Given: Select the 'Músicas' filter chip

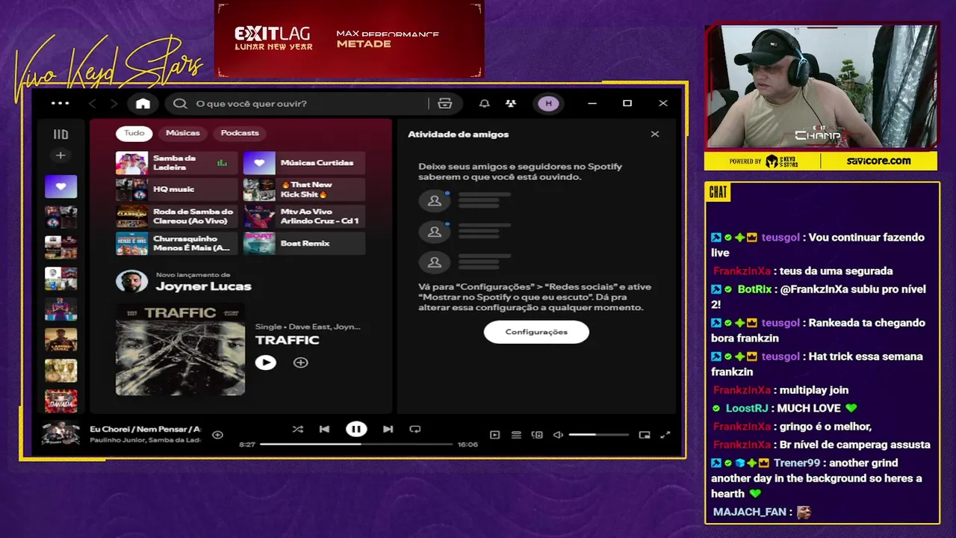Looking at the screenshot, I should pos(183,133).
